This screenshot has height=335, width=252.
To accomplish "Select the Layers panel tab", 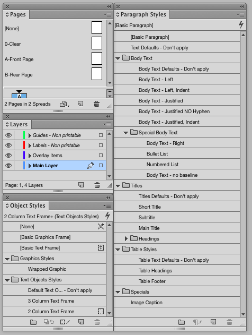I will coord(17,124).
